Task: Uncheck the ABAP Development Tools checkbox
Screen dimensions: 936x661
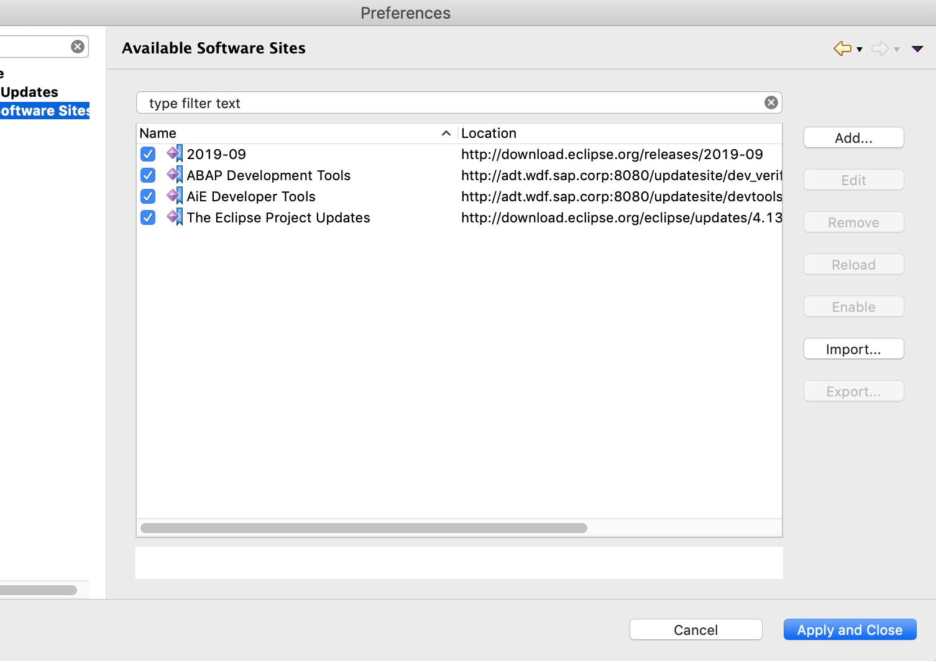Action: 148,175
